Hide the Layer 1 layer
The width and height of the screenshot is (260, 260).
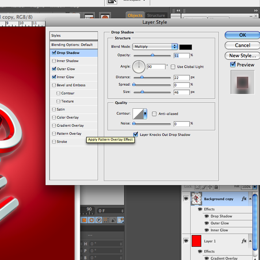186,241
